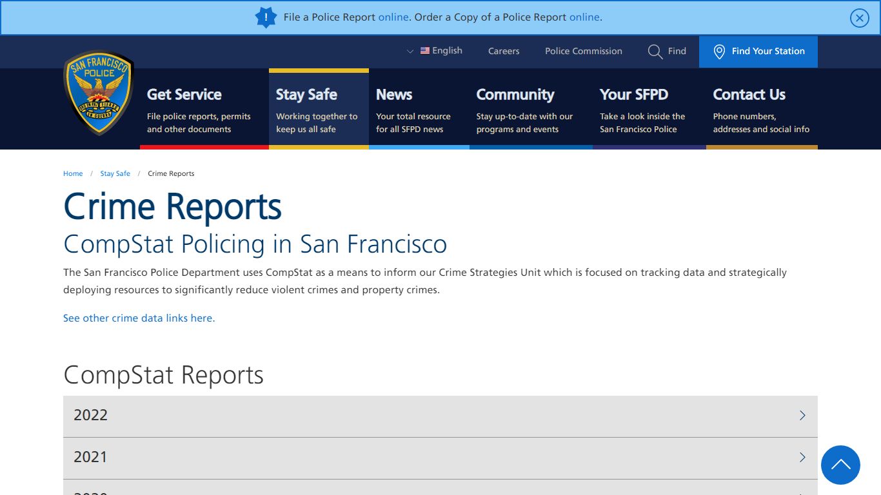Click the Crime Reports page heading
Screen dimensions: 881x495
(172, 207)
